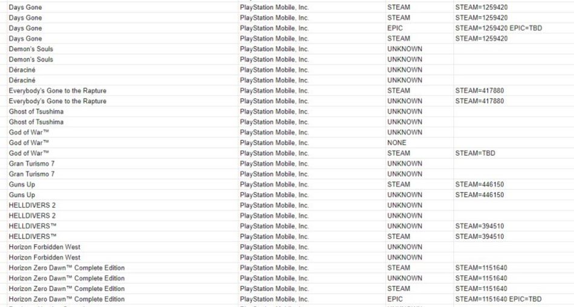
Task: Select the first Guns Up title cell
Action: [x=123, y=185]
